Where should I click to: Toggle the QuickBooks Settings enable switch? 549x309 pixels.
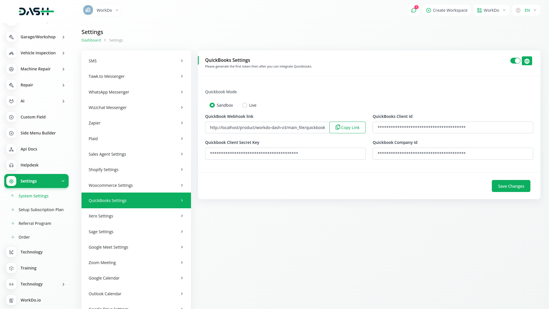click(515, 61)
